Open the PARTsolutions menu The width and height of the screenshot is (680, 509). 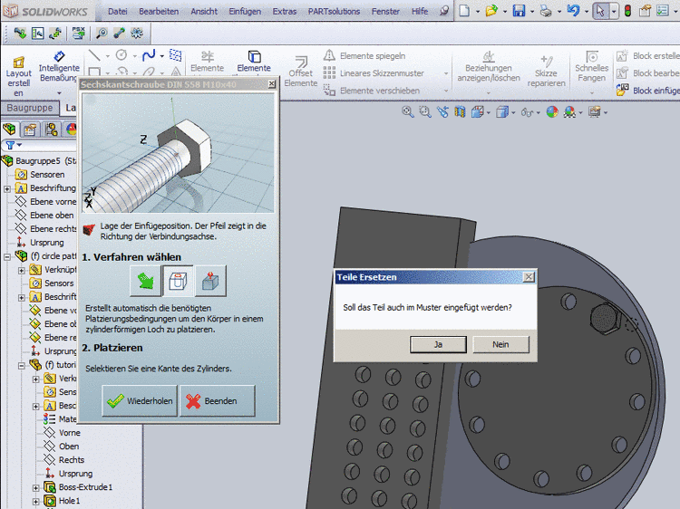pos(335,12)
